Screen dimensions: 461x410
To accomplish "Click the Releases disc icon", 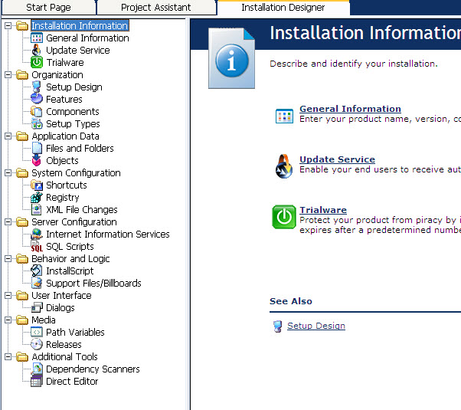I will click(37, 345).
